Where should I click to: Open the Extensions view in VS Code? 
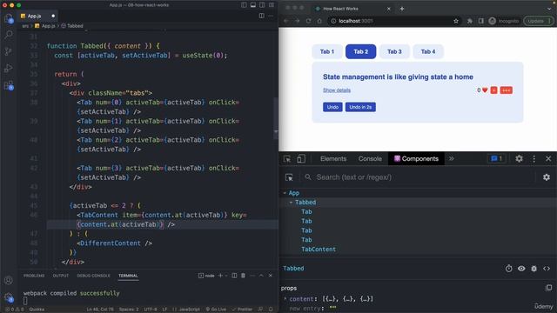coord(9,85)
